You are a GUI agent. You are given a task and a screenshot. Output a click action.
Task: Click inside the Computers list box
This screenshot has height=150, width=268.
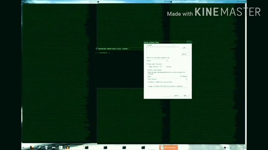pos(162,51)
